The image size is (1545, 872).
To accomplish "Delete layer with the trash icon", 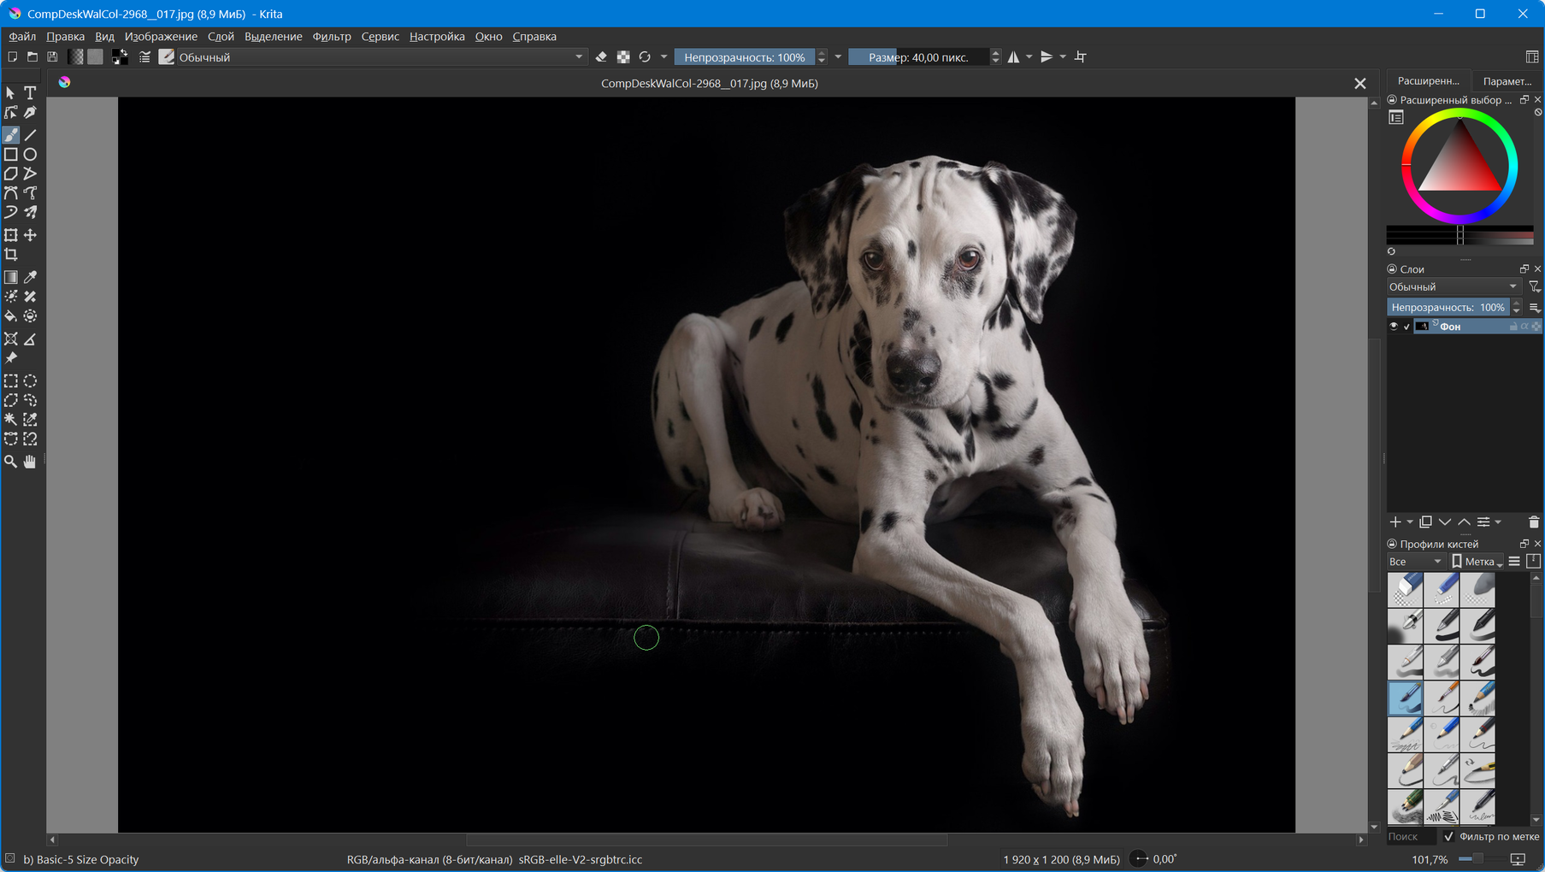I will click(1533, 522).
